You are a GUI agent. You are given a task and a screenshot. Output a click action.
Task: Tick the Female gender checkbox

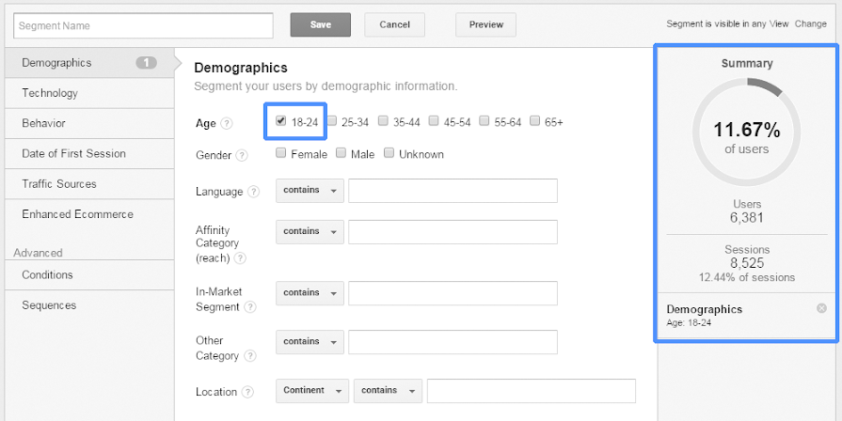281,153
